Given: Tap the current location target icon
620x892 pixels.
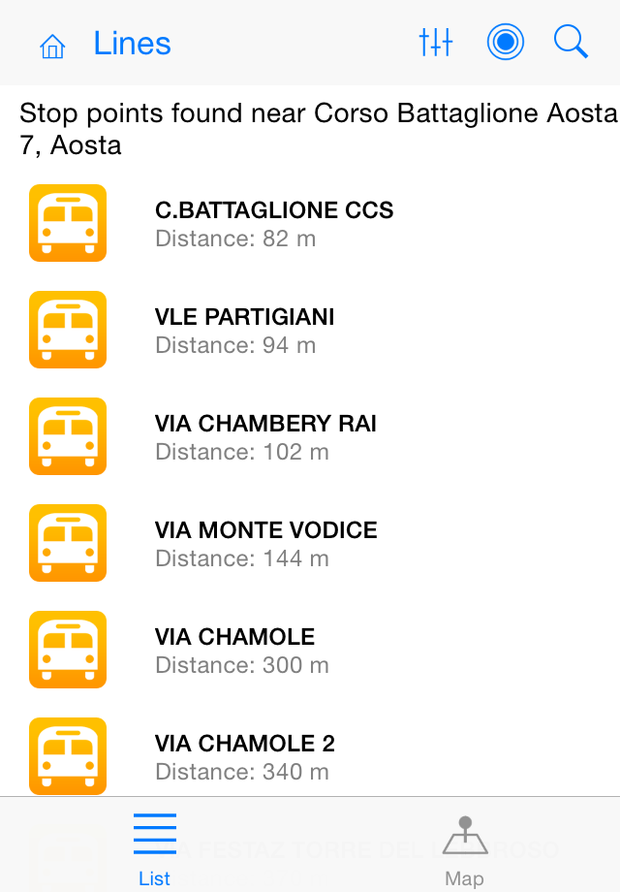Looking at the screenshot, I should 505,42.
